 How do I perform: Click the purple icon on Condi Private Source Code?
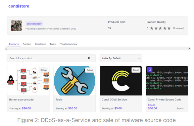click(x=150, y=70)
